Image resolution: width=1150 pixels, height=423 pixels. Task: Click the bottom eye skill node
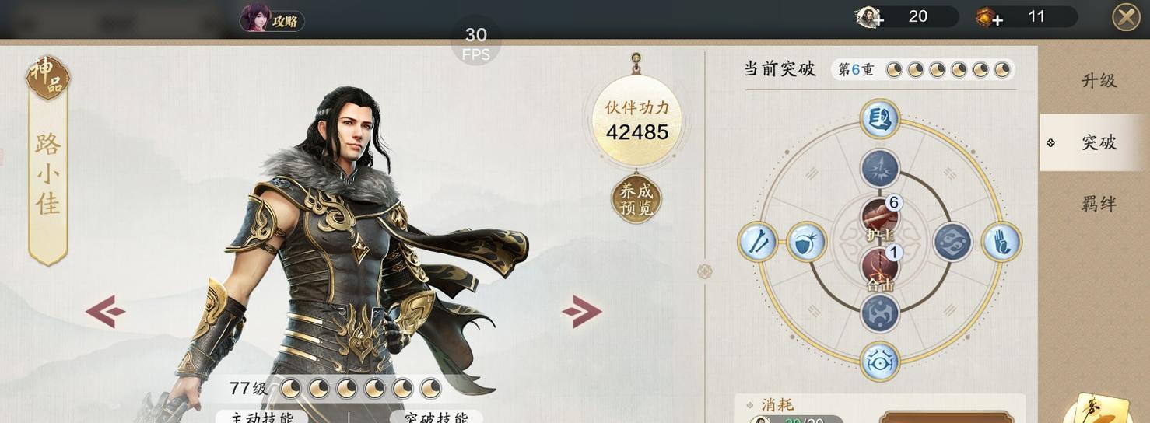click(880, 362)
